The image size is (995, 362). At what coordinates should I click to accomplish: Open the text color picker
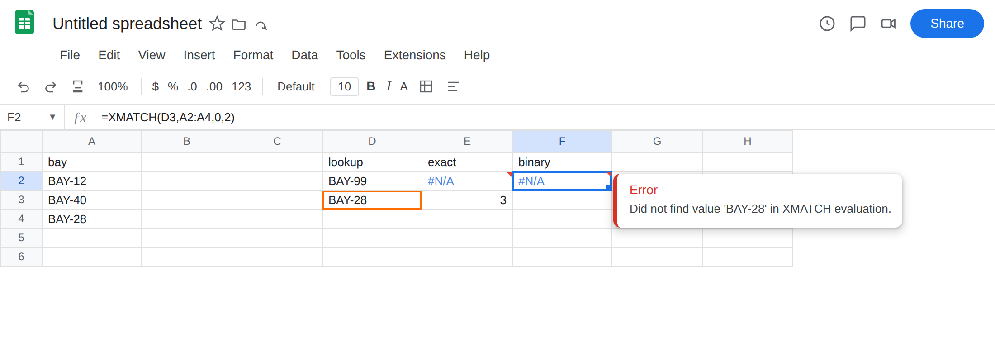(x=404, y=86)
